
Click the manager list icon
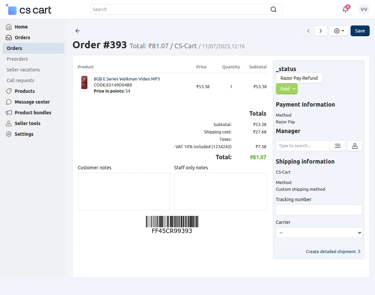(337, 145)
